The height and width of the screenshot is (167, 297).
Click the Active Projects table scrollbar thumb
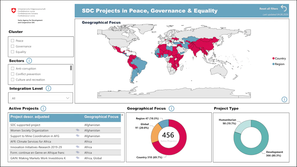pos(122,115)
